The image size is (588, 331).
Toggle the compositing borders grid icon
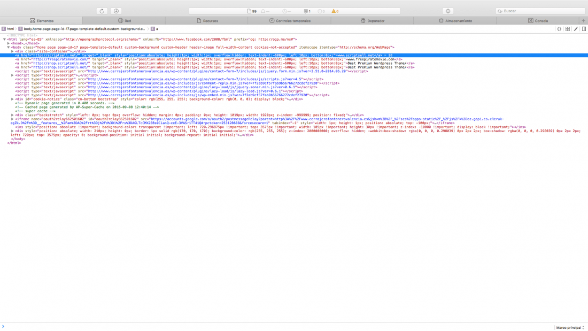(568, 29)
